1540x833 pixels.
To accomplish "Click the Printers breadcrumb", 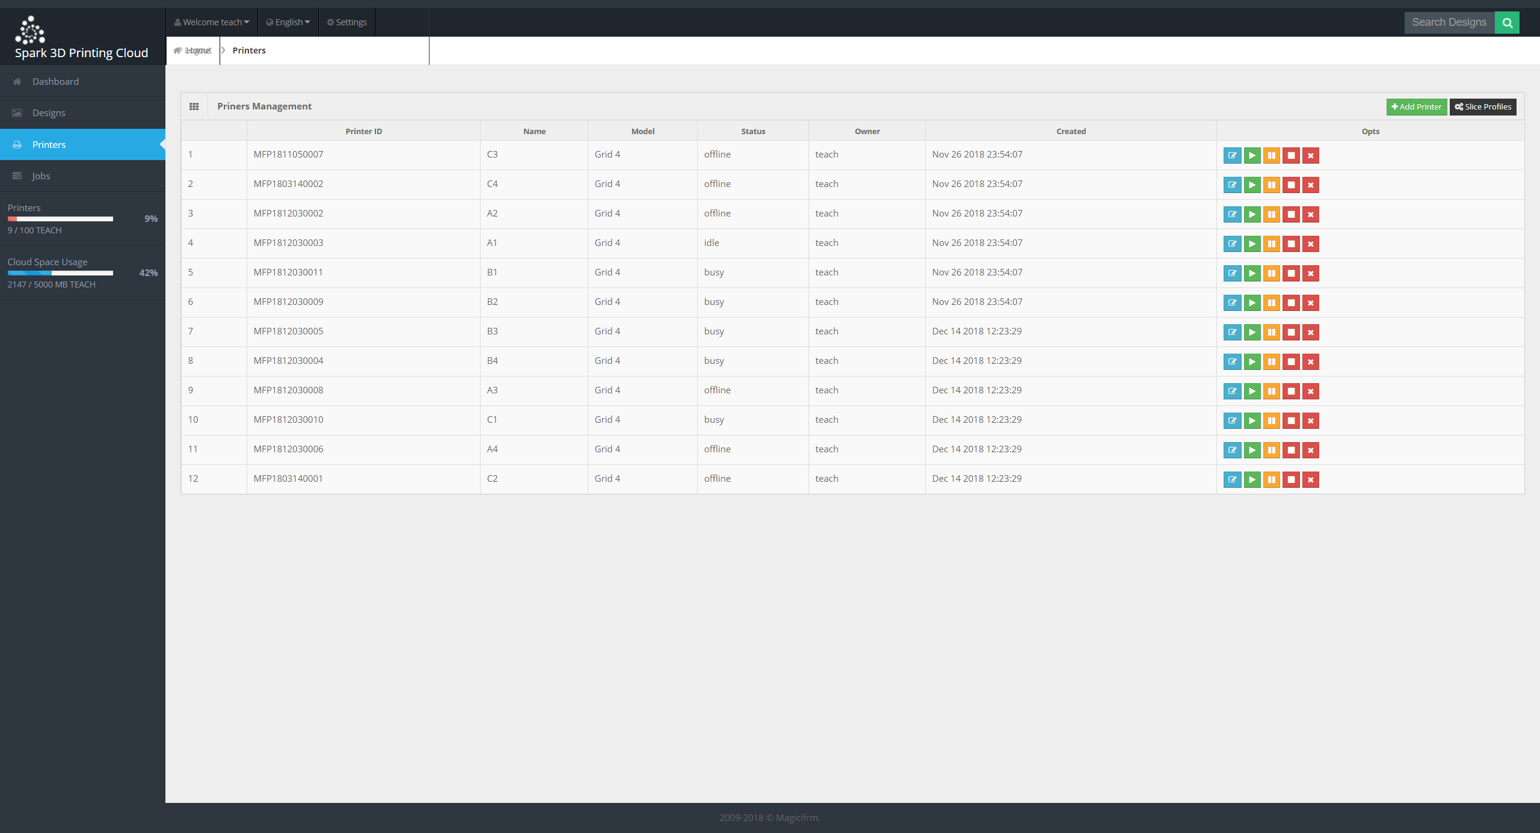I will pyautogui.click(x=249, y=51).
